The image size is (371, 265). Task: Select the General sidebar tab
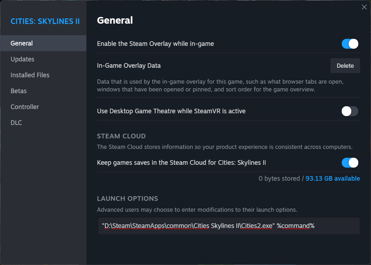[x=22, y=43]
